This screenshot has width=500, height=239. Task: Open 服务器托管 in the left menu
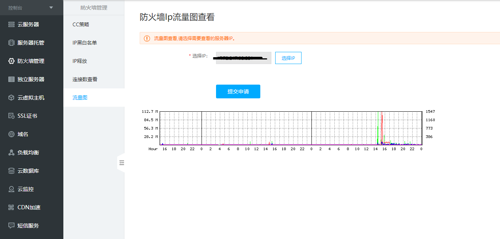[x=32, y=43]
